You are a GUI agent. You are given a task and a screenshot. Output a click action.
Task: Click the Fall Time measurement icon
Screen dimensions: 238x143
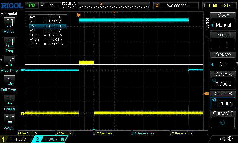pyautogui.click(x=9, y=81)
